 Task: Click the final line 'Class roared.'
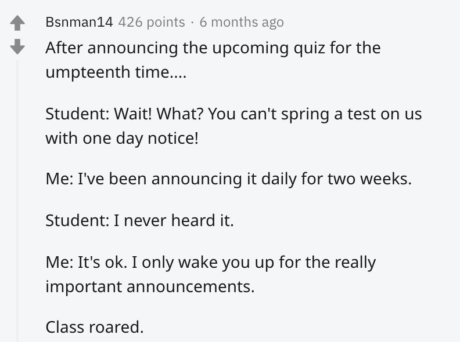(x=95, y=327)
